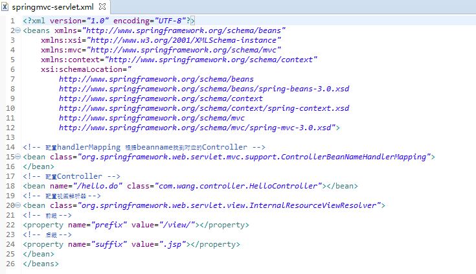Click line number 26 in the gutter
Screen dimensions: 476x274
(x=10, y=264)
